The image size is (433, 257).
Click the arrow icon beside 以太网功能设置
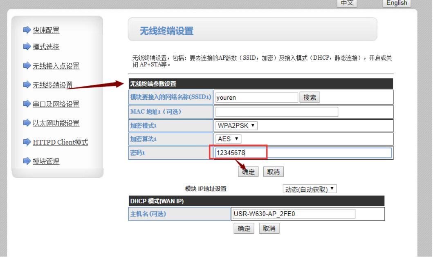[27, 123]
